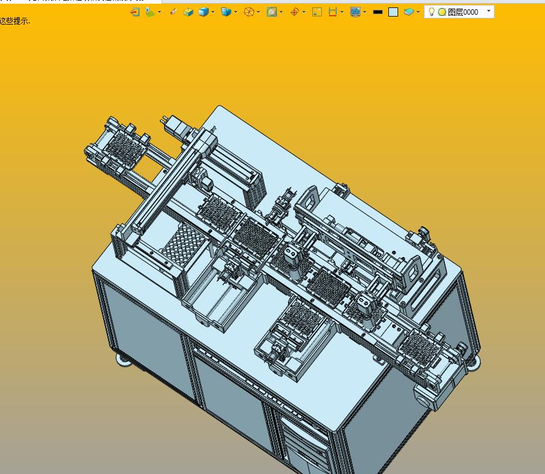The height and width of the screenshot is (474, 545).
Task: Open the layers icon dropdown arrow
Action: pyautogui.click(x=418, y=12)
